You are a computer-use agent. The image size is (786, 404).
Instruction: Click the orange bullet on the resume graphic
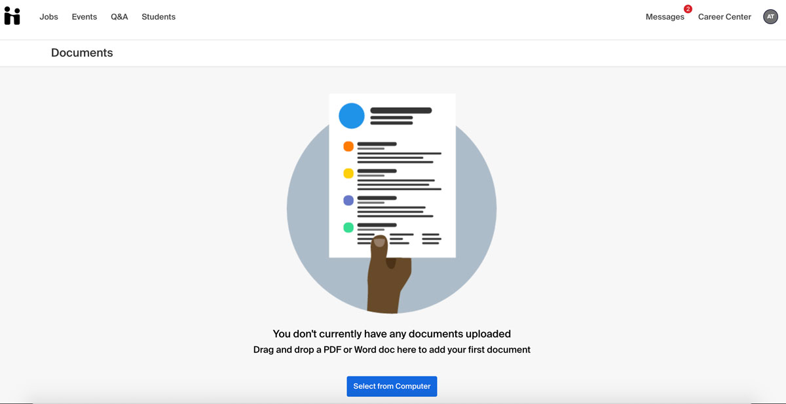click(x=347, y=146)
